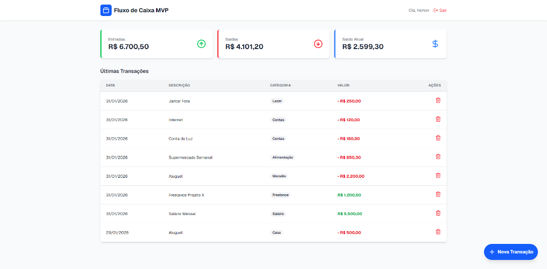
Task: Click the red down-arrow icon on Saídas card
Action: point(318,44)
